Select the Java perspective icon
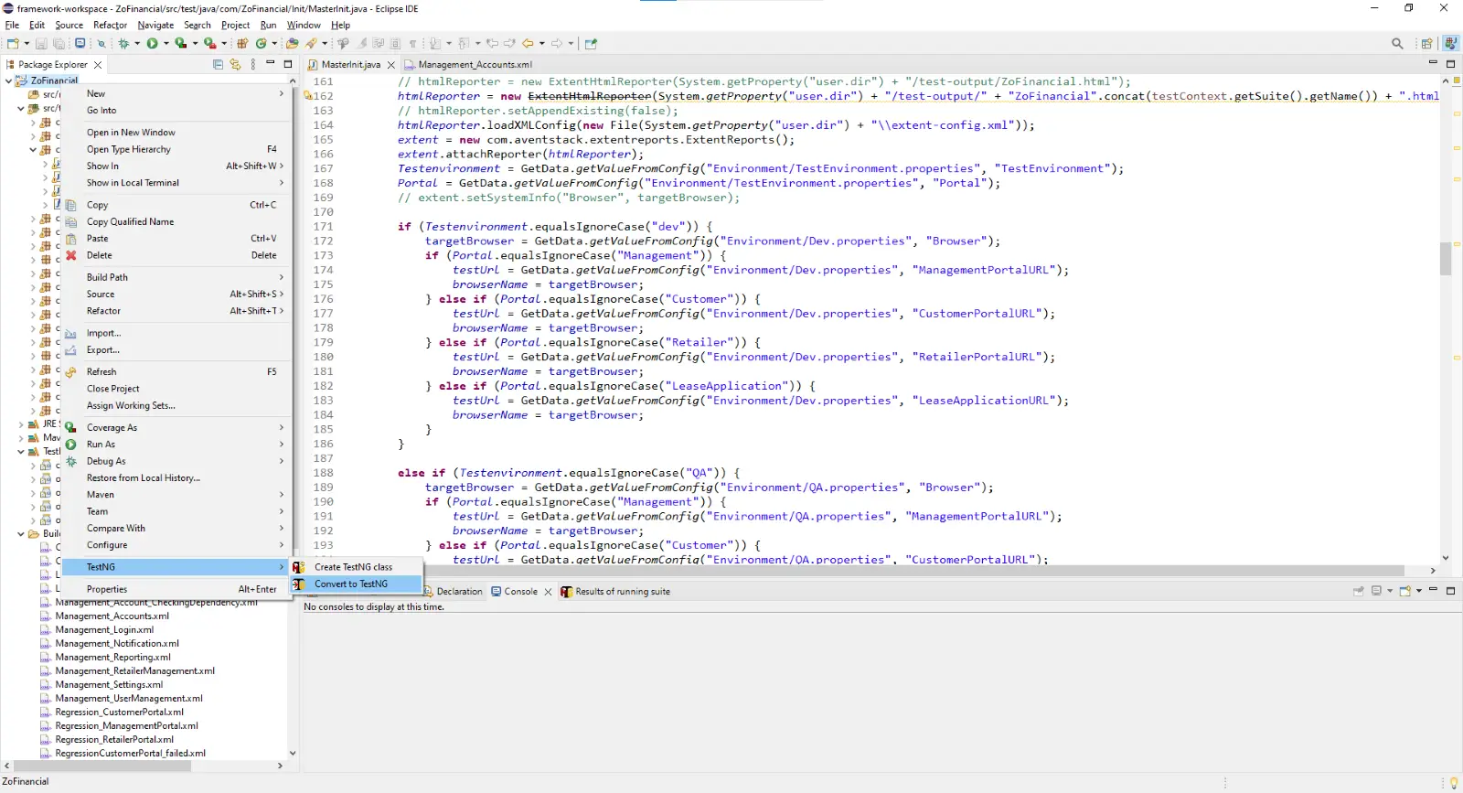 click(x=1450, y=43)
